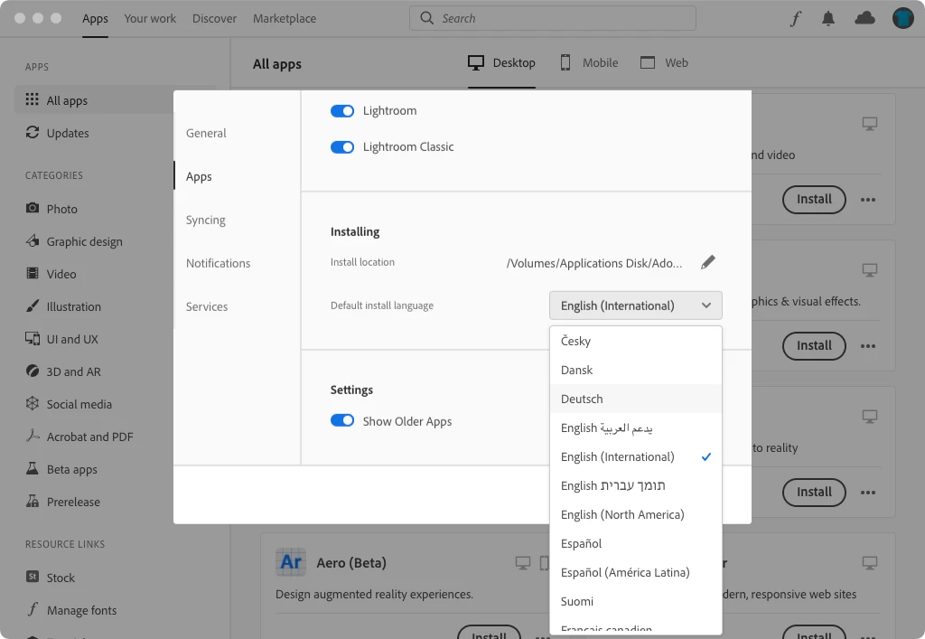This screenshot has width=925, height=639.
Task: Choose English Arabic-supported option
Action: point(635,428)
